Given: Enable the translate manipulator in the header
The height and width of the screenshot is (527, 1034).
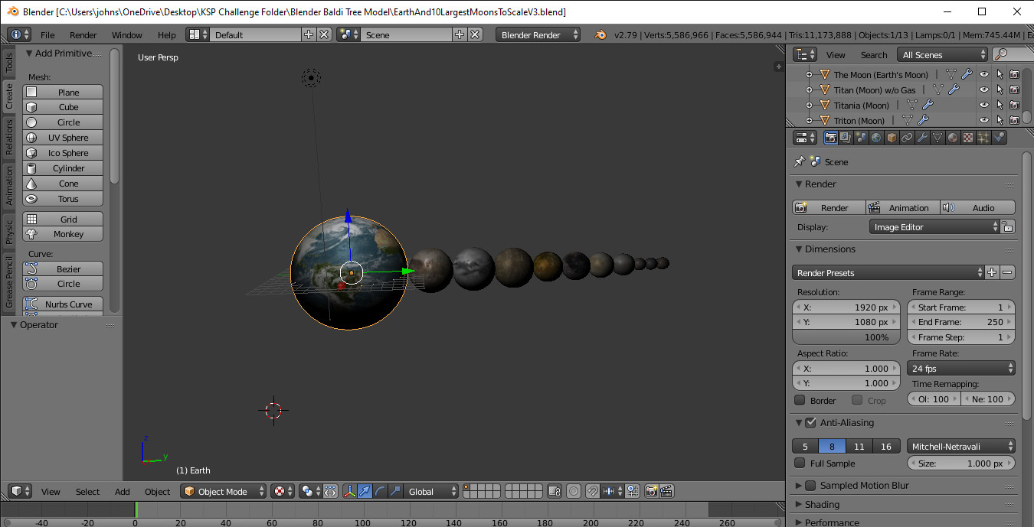Looking at the screenshot, I should coord(365,491).
